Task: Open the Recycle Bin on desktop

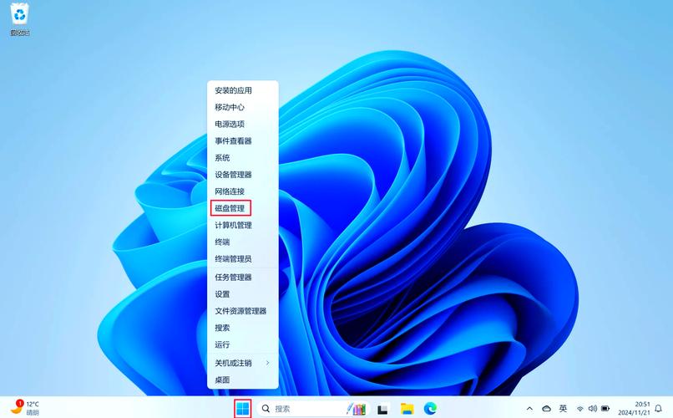Action: tap(19, 18)
